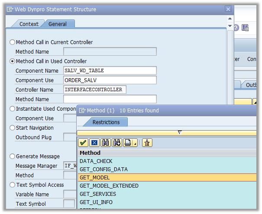Click layout icon in background window
262x214 pixels.
[245, 28]
